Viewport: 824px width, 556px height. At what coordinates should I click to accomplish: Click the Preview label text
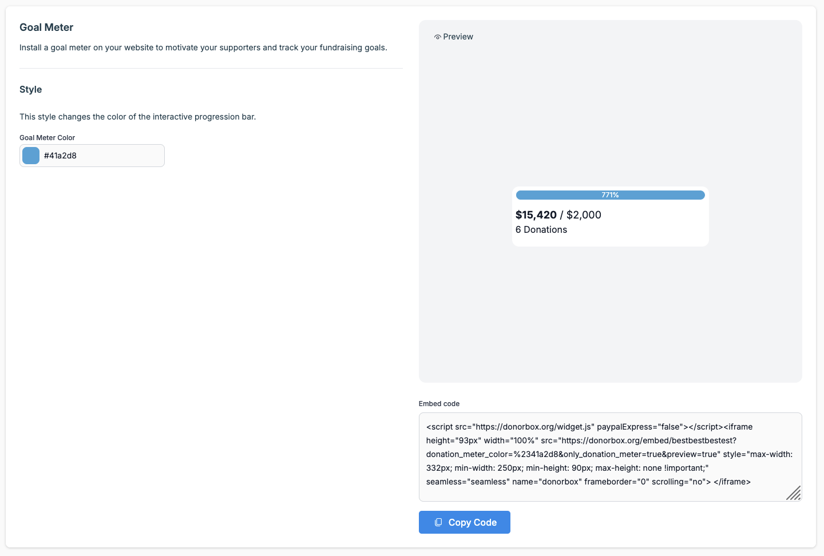click(x=458, y=37)
